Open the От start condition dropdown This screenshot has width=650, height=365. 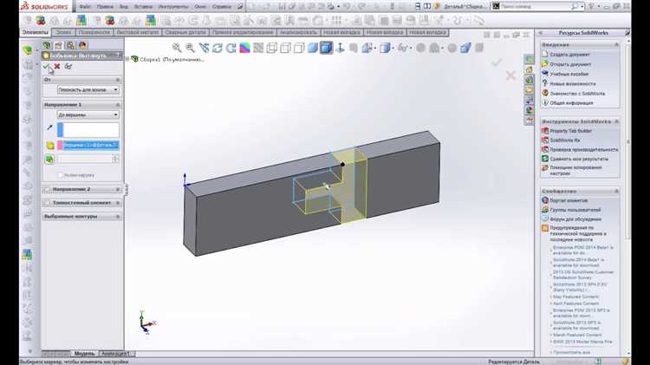(88, 89)
